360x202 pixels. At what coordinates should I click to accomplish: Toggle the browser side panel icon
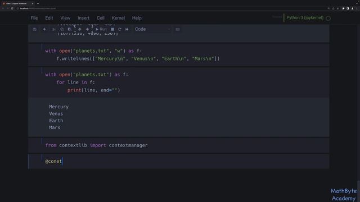pyautogui.click(x=348, y=8)
